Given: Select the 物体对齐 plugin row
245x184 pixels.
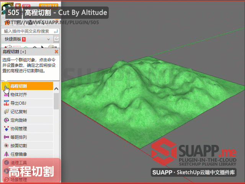Looking at the screenshot, I should (28, 95).
